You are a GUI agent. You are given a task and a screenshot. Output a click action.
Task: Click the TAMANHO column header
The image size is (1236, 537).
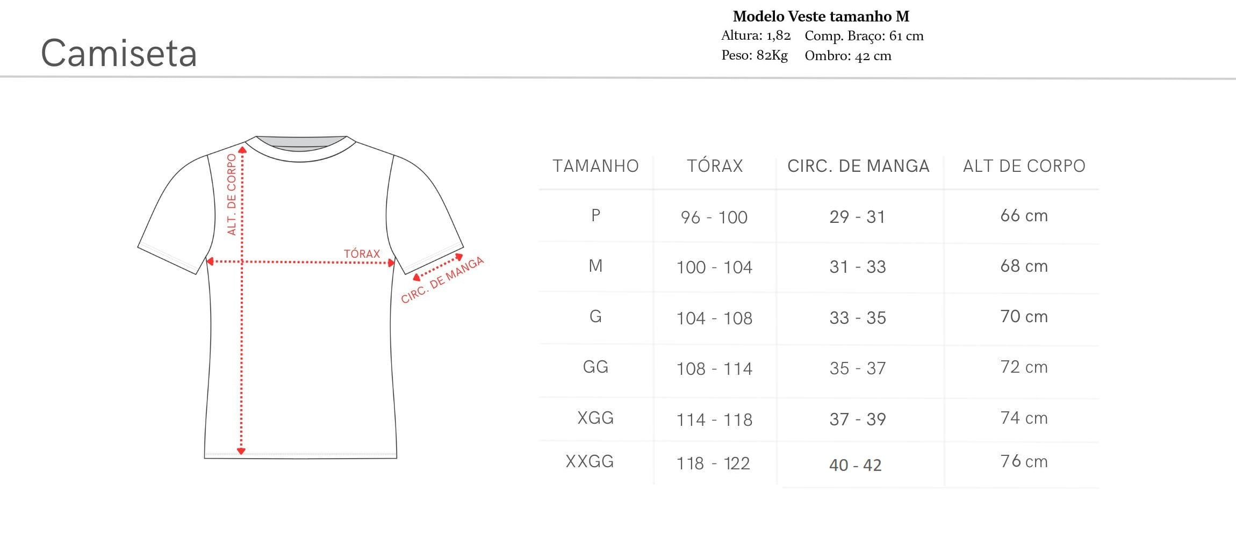[x=595, y=166]
